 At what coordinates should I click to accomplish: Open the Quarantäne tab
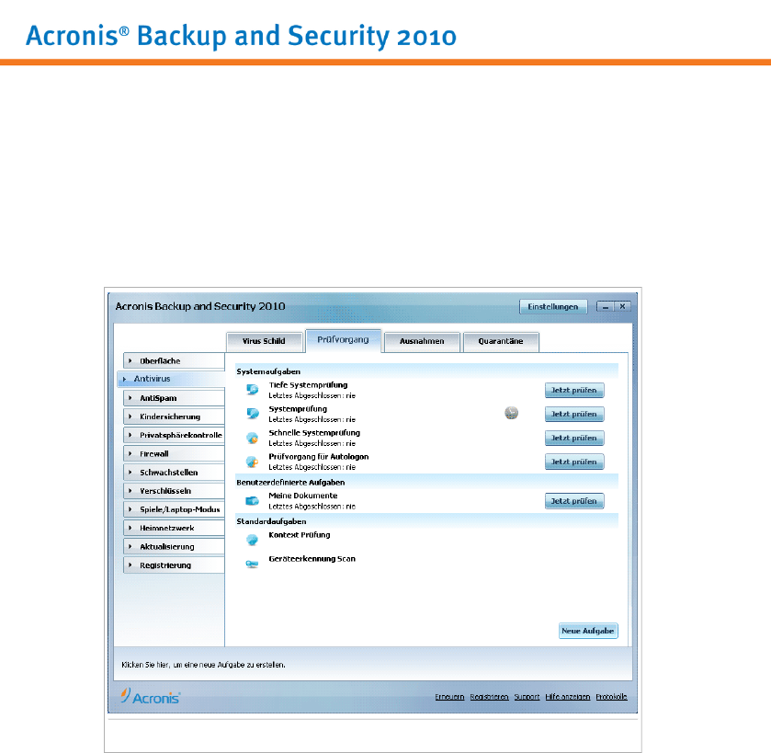501,341
